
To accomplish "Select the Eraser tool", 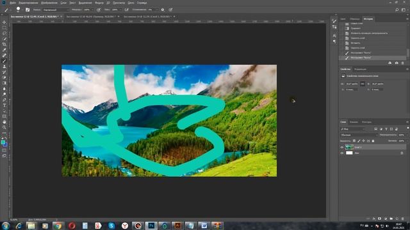I will [4, 77].
